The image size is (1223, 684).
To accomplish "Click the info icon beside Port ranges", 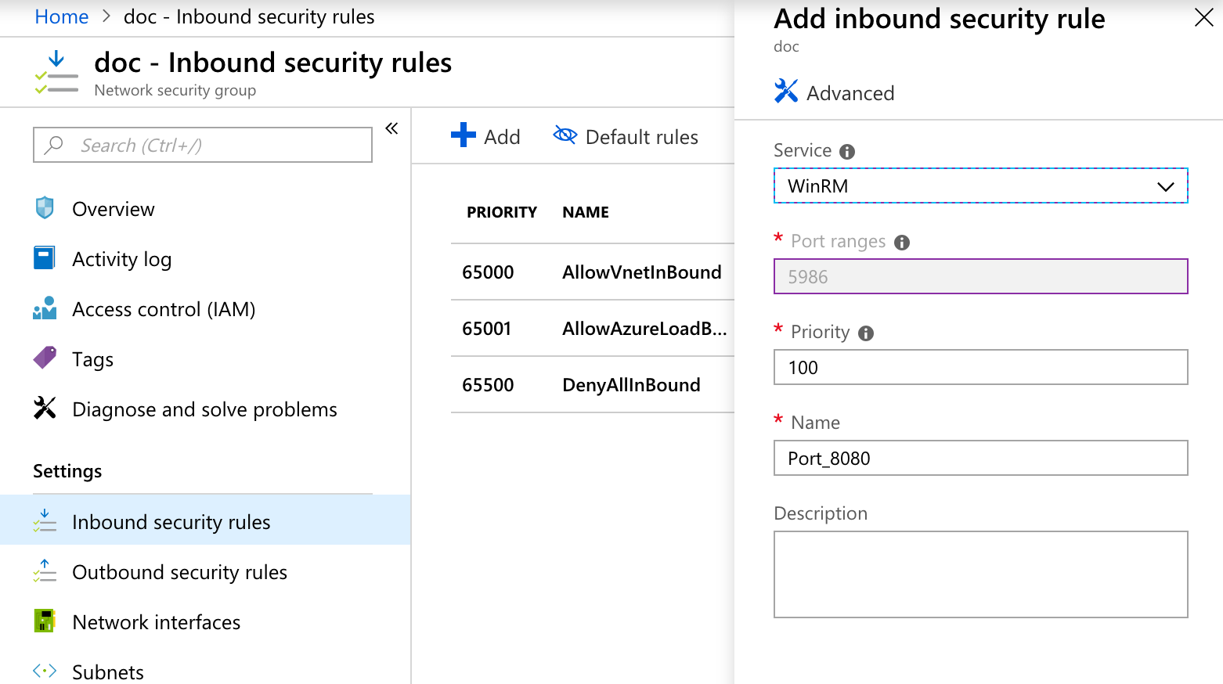I will point(902,243).
